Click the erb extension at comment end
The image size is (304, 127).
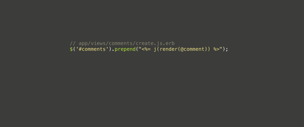click(170, 43)
